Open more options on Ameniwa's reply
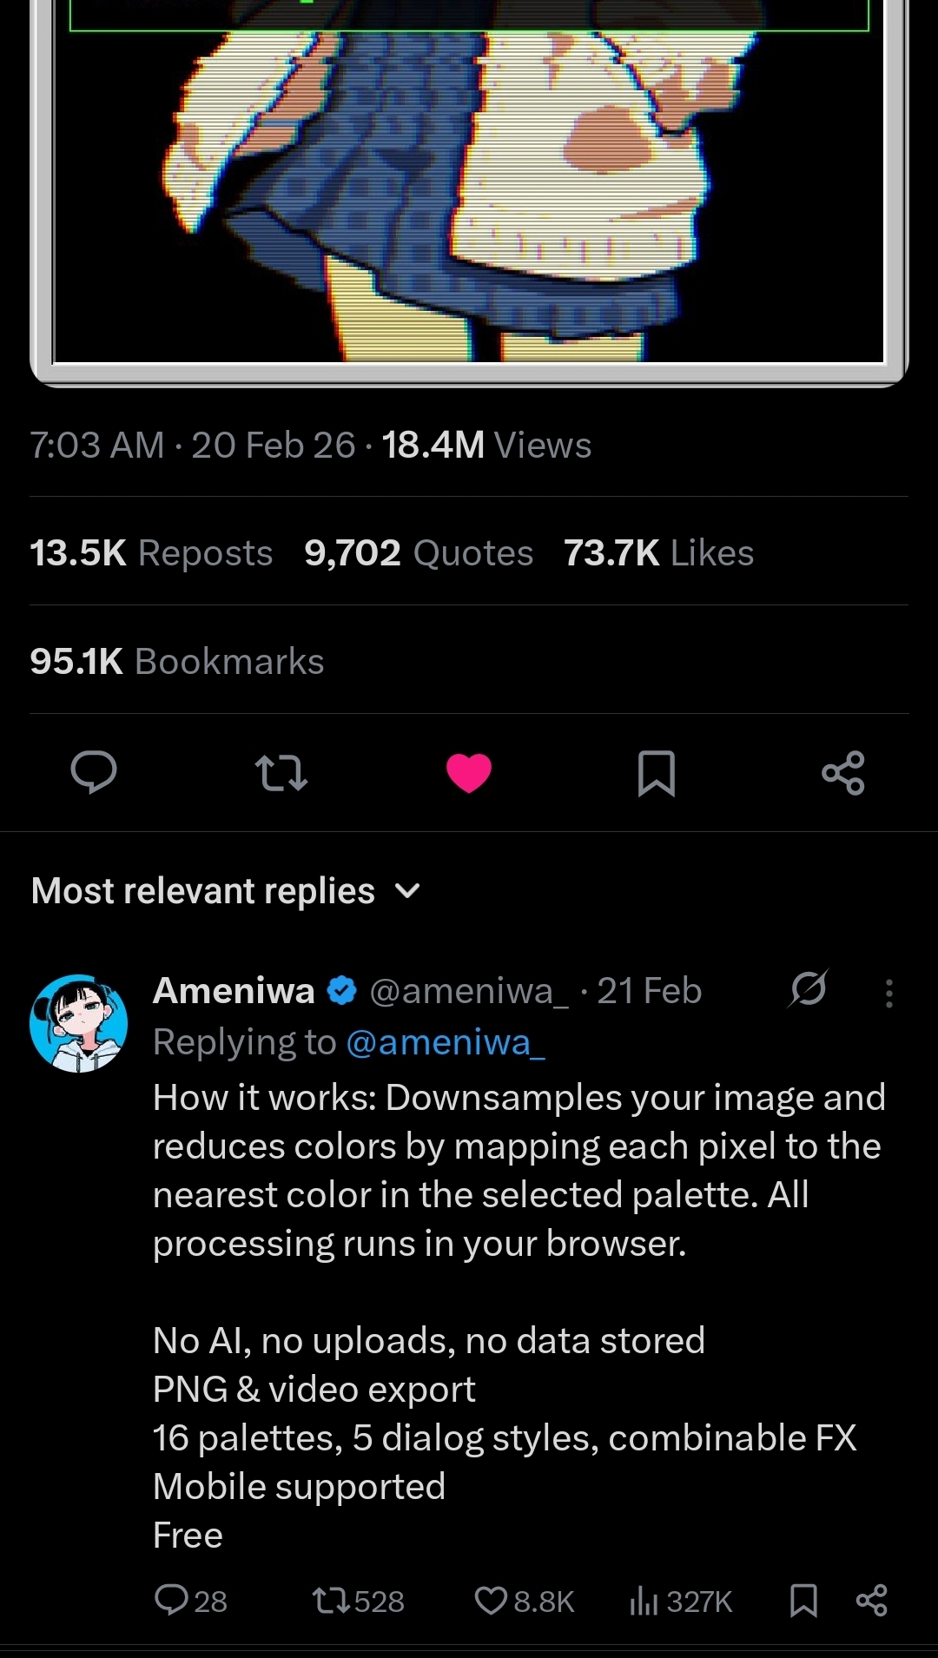Screen dimensions: 938x1658 pyautogui.click(x=888, y=993)
